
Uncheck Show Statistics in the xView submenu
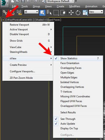[x=78, y=58]
